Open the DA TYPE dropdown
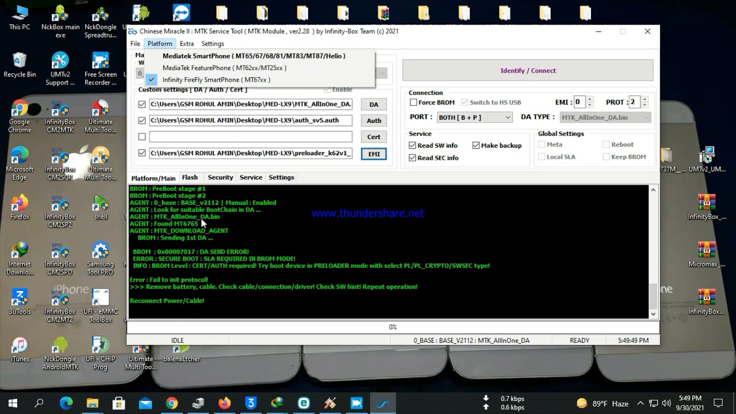The width and height of the screenshot is (736, 414). (x=605, y=117)
